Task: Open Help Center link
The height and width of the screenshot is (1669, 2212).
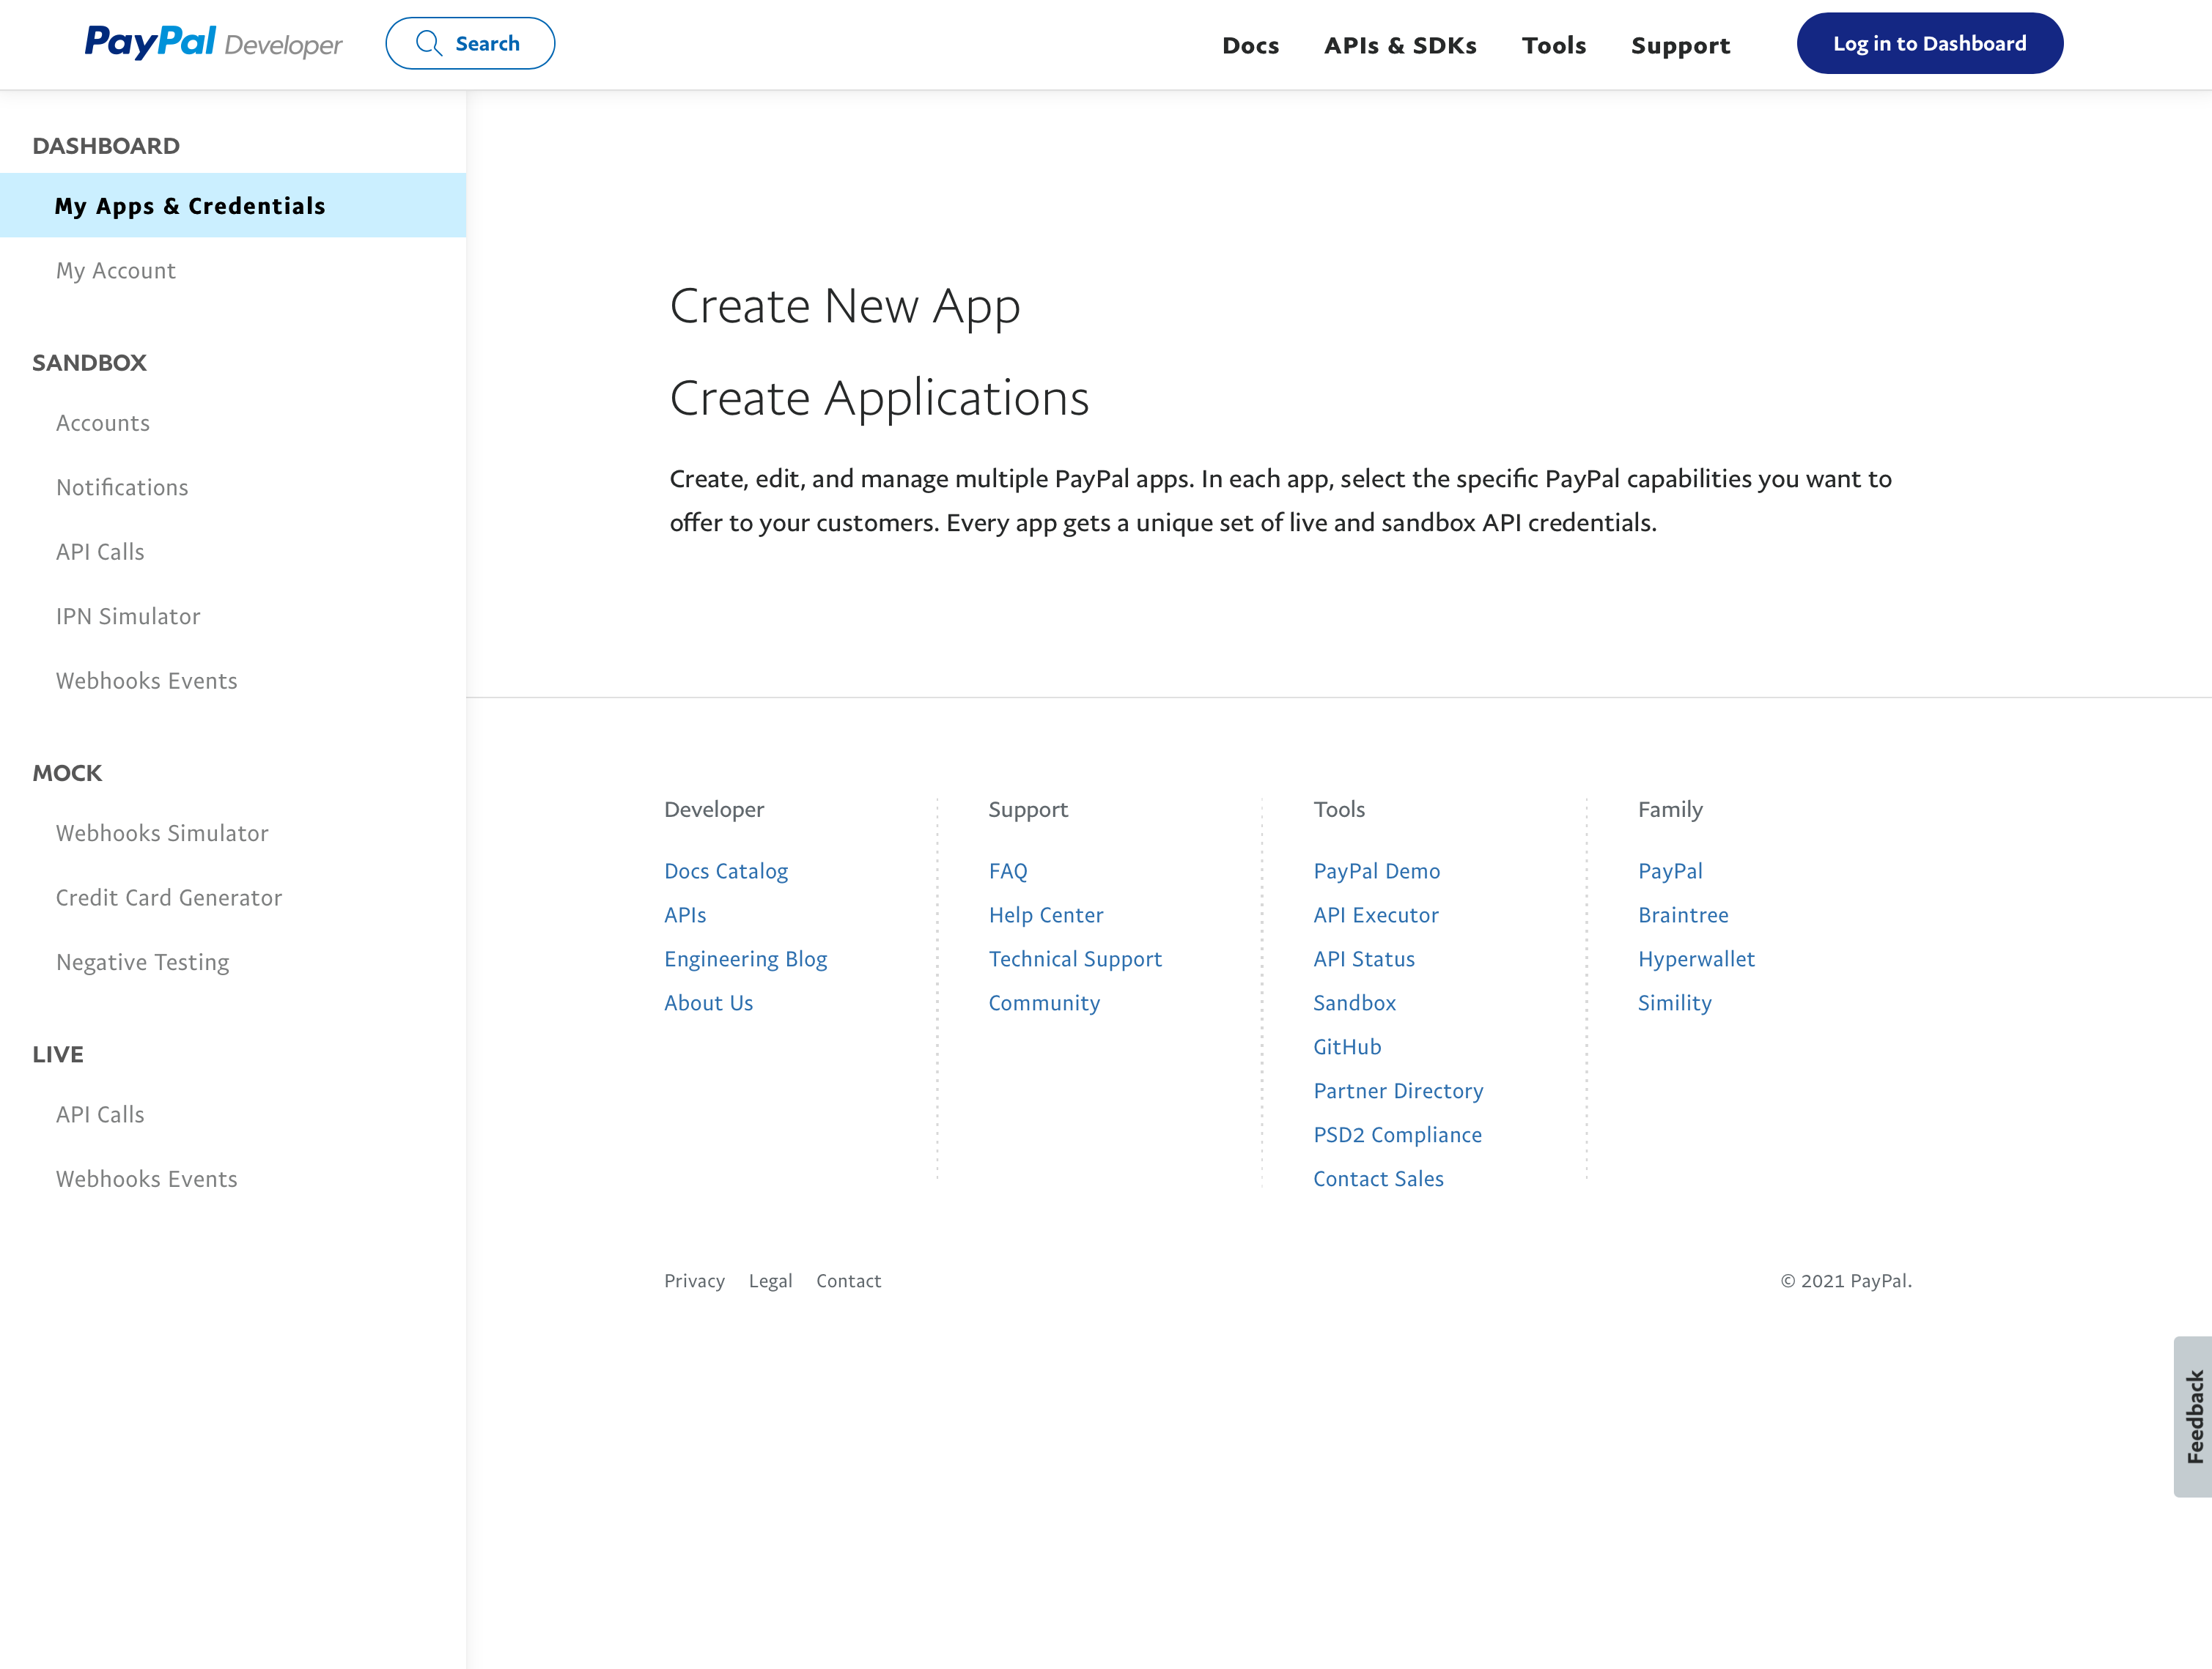Action: point(1046,915)
